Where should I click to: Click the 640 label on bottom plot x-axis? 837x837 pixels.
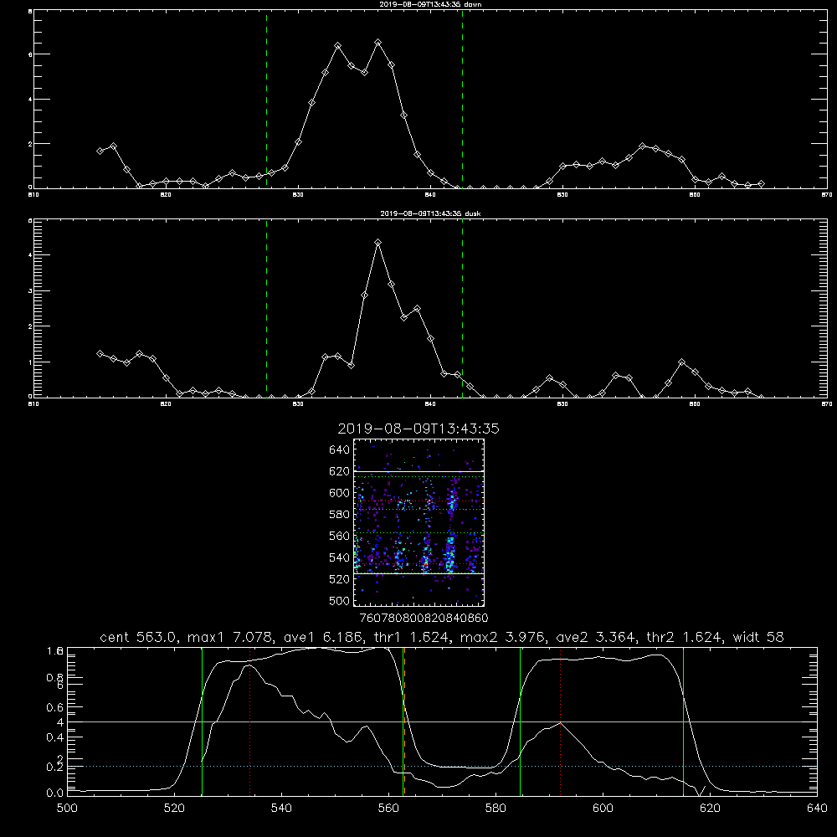point(817,809)
